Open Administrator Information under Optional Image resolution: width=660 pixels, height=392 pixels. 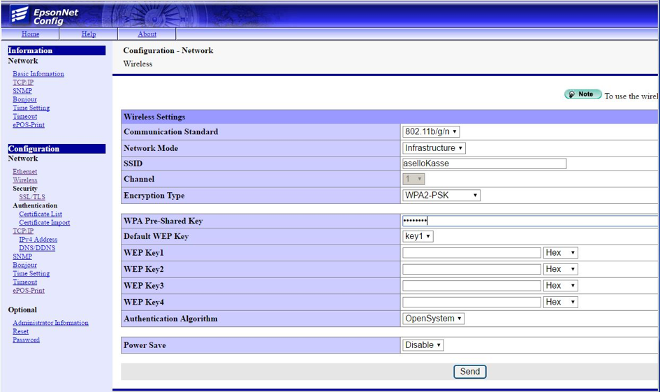point(50,323)
